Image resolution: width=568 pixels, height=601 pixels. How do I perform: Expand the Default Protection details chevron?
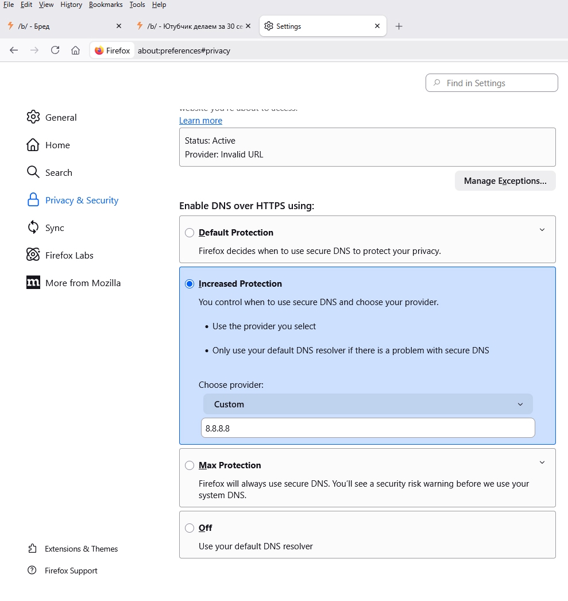542,230
